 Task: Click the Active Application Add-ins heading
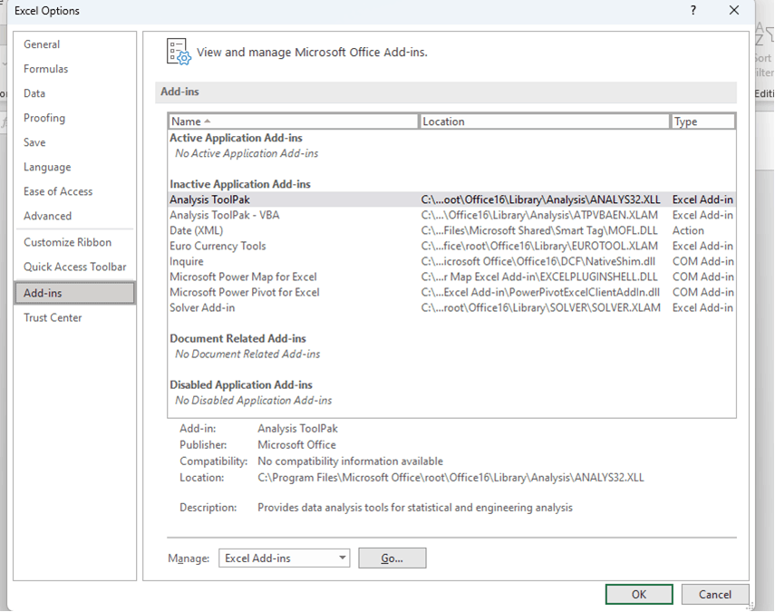point(236,138)
